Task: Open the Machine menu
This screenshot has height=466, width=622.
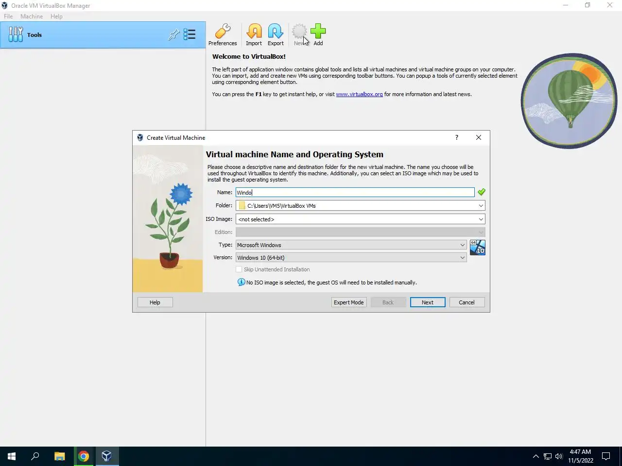Action: click(x=32, y=17)
